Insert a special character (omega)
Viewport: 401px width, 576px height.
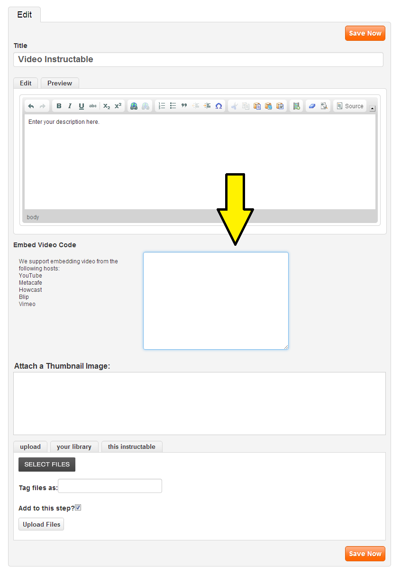coord(219,106)
